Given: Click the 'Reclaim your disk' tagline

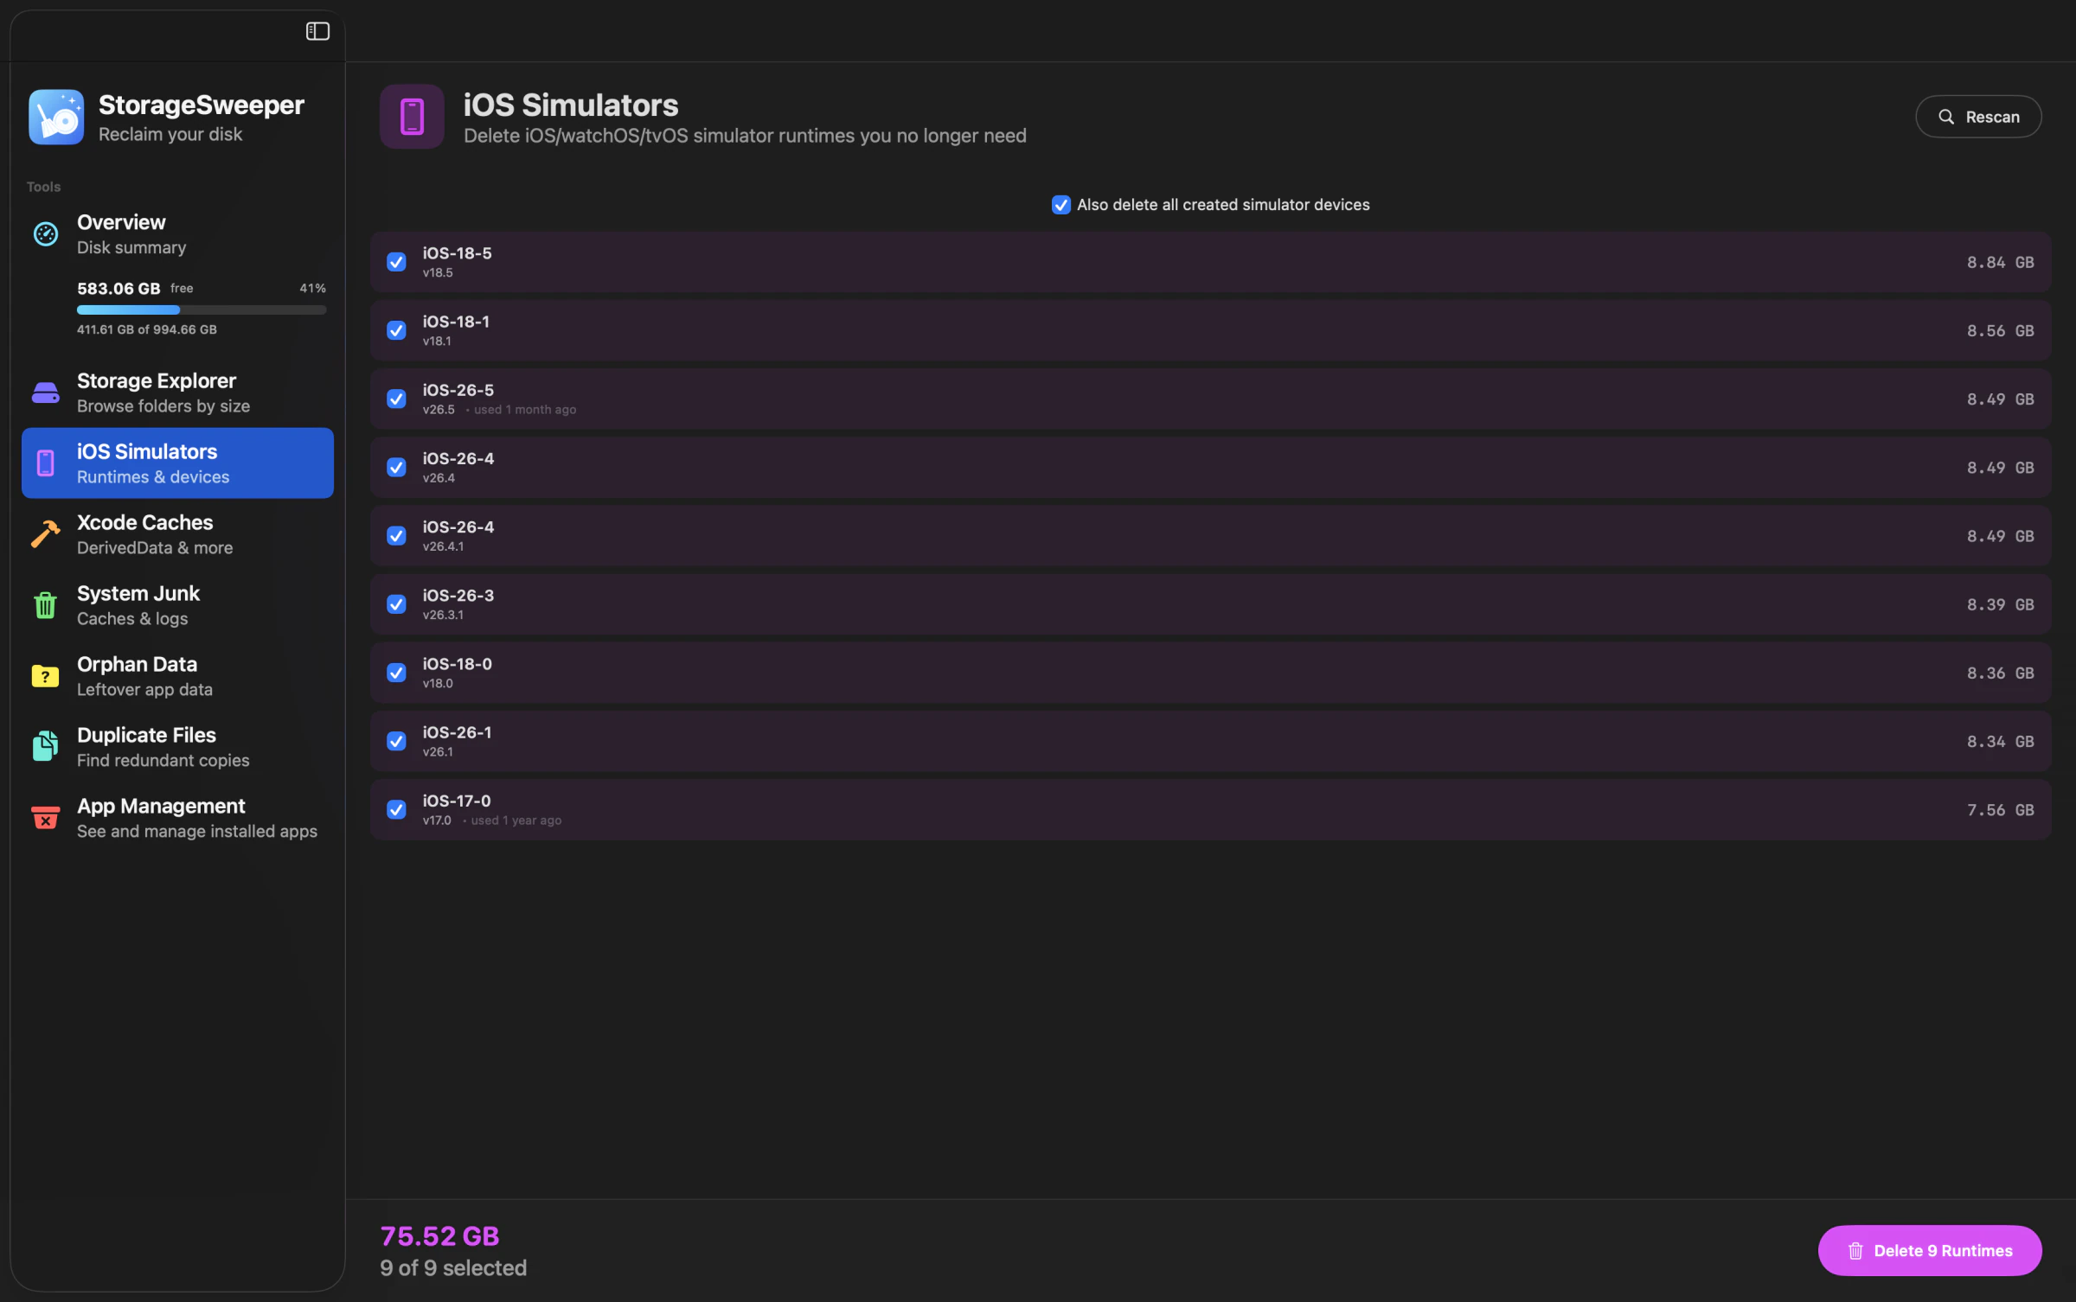Looking at the screenshot, I should (x=170, y=134).
